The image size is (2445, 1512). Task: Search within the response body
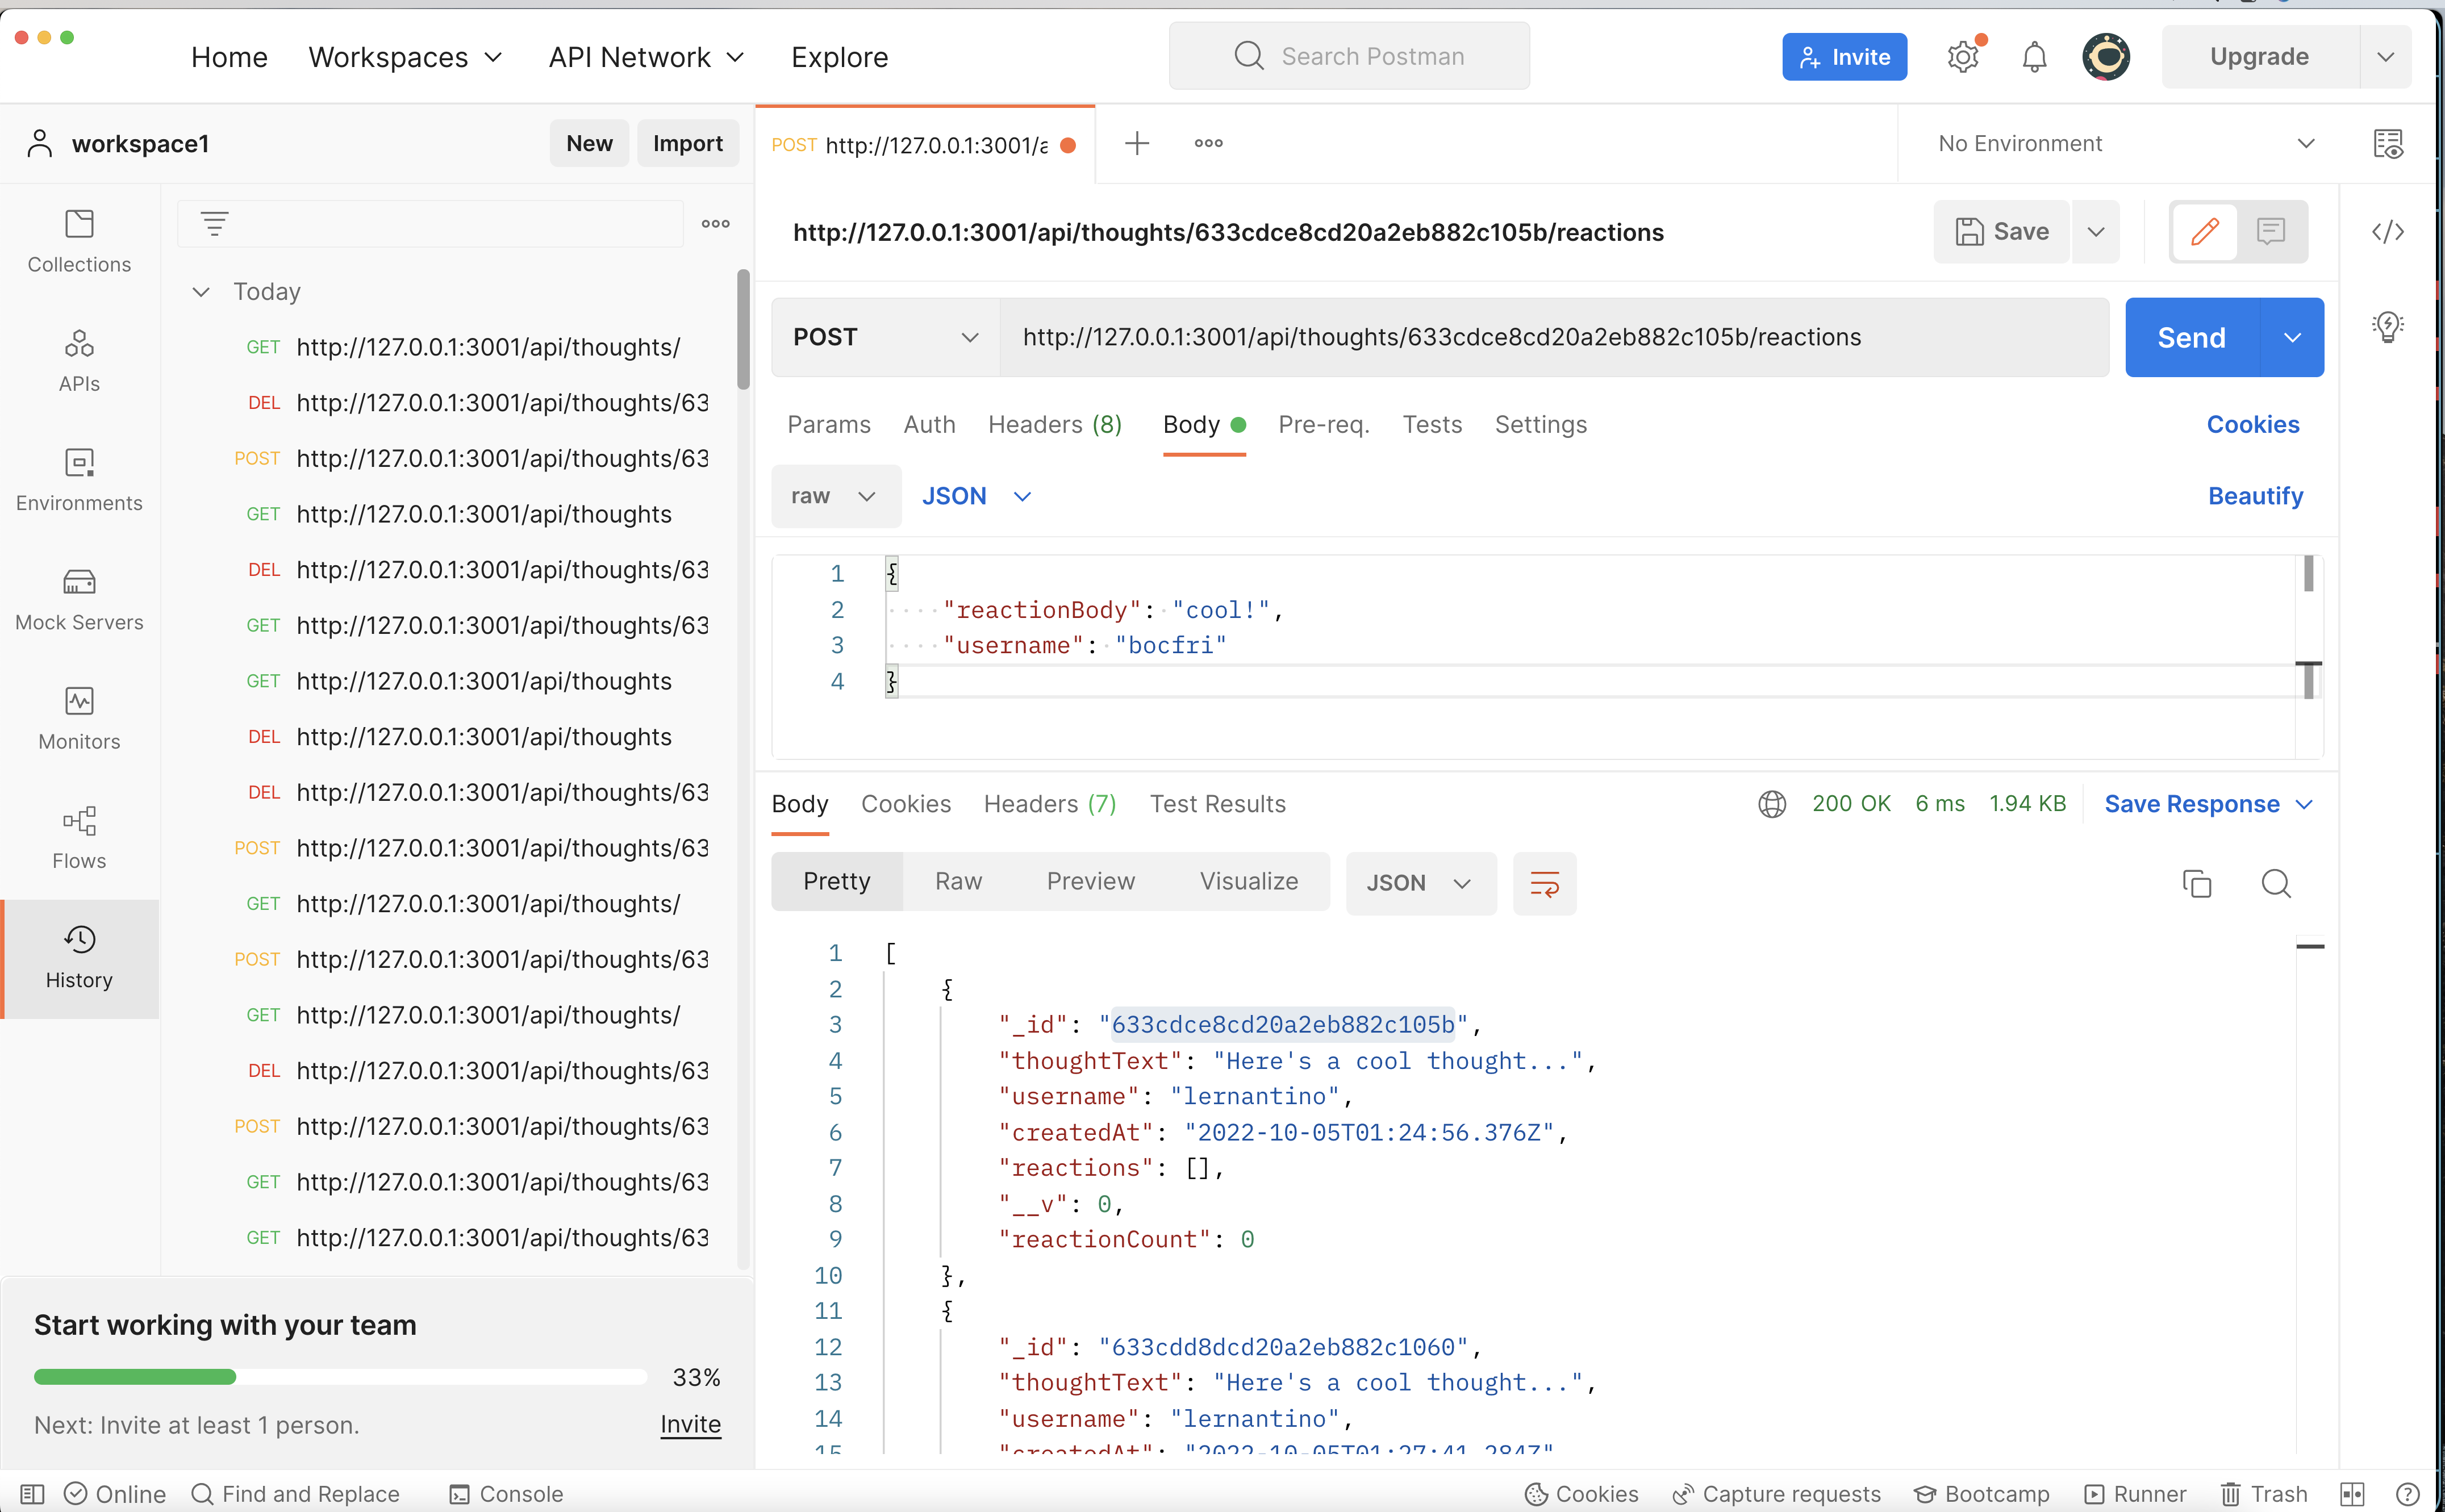point(2276,883)
